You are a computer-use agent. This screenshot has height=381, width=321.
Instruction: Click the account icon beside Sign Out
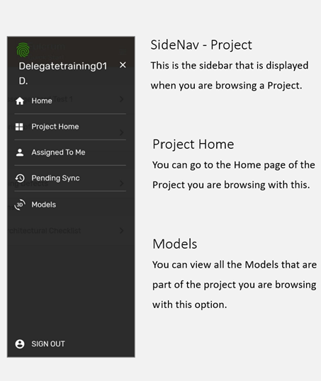pyautogui.click(x=20, y=344)
